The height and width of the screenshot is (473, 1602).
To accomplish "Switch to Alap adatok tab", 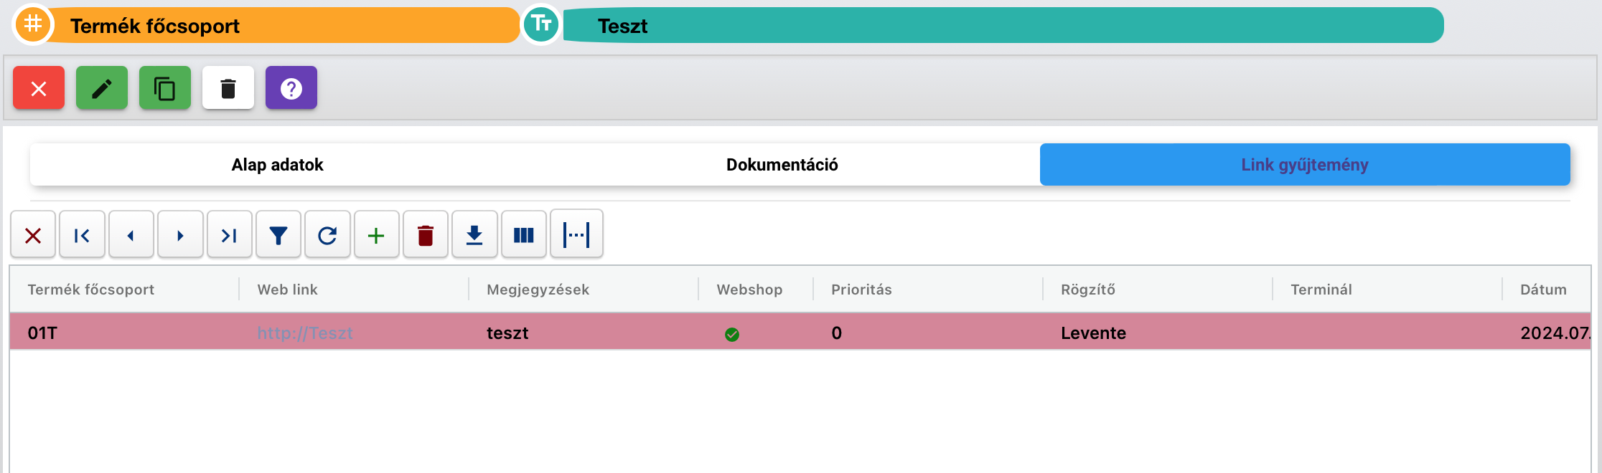I will 278,165.
